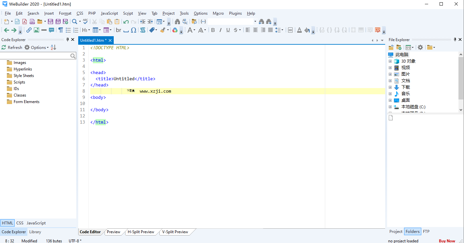
Task: Expand the 3D 对象 tree node
Action: 390,61
